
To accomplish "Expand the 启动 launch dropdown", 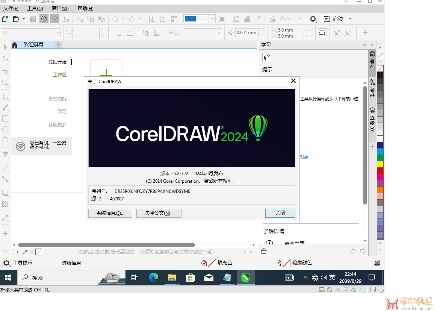I will 350,18.
